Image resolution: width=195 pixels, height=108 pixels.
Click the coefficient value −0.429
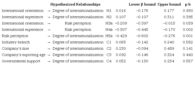click(x=121, y=36)
